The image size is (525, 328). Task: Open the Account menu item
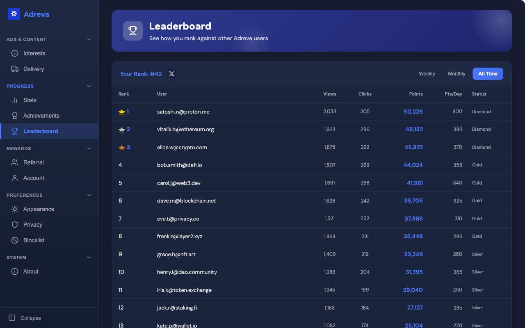[34, 178]
